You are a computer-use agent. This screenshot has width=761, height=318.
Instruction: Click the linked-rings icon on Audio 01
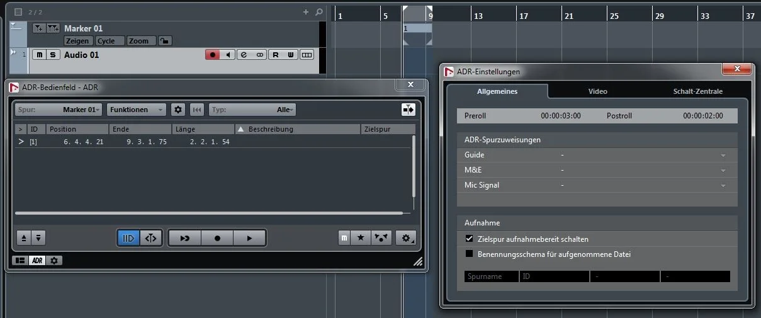259,55
